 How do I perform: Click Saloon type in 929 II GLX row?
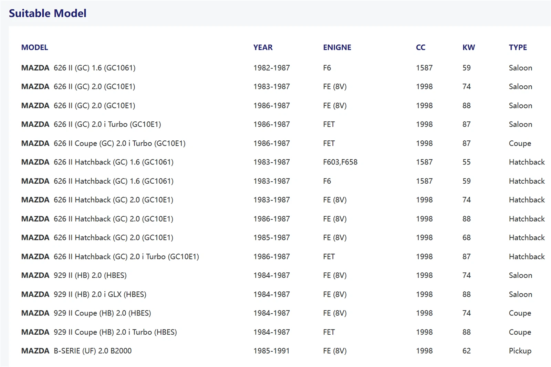[520, 294]
